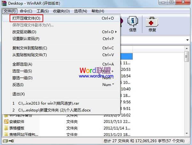This screenshot has width=192, height=145.
Task: Open the 帮助(H) menu
Action: 98,11
